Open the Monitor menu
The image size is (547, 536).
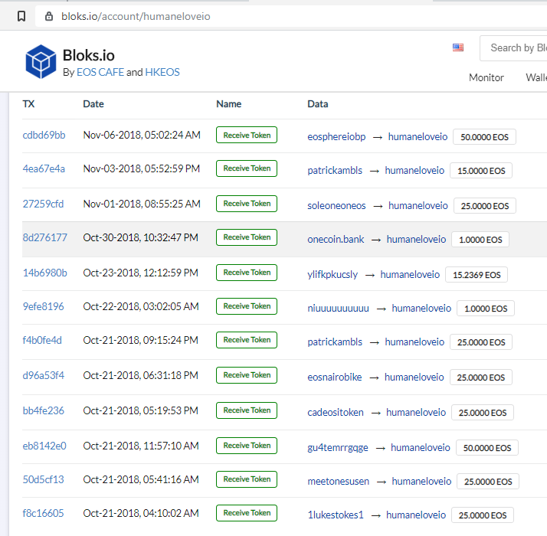(486, 77)
